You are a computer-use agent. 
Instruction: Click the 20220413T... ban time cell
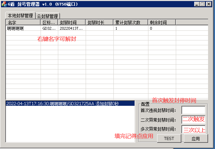coord(71,28)
